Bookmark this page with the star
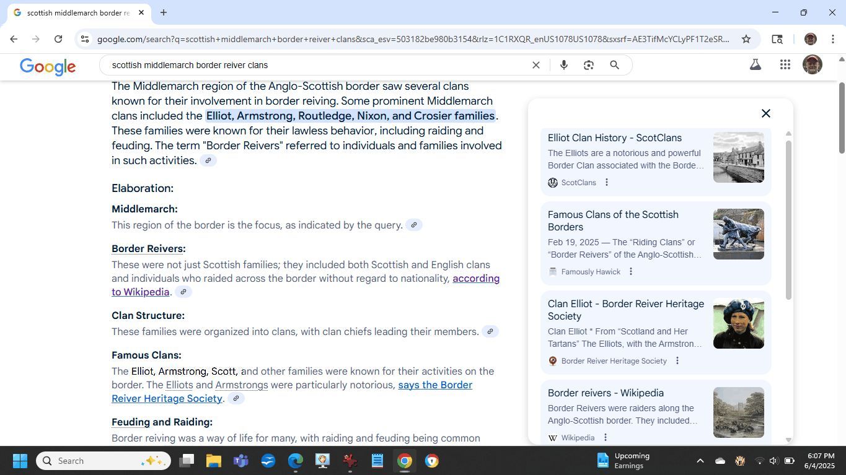Image resolution: width=846 pixels, height=475 pixels. pos(746,39)
